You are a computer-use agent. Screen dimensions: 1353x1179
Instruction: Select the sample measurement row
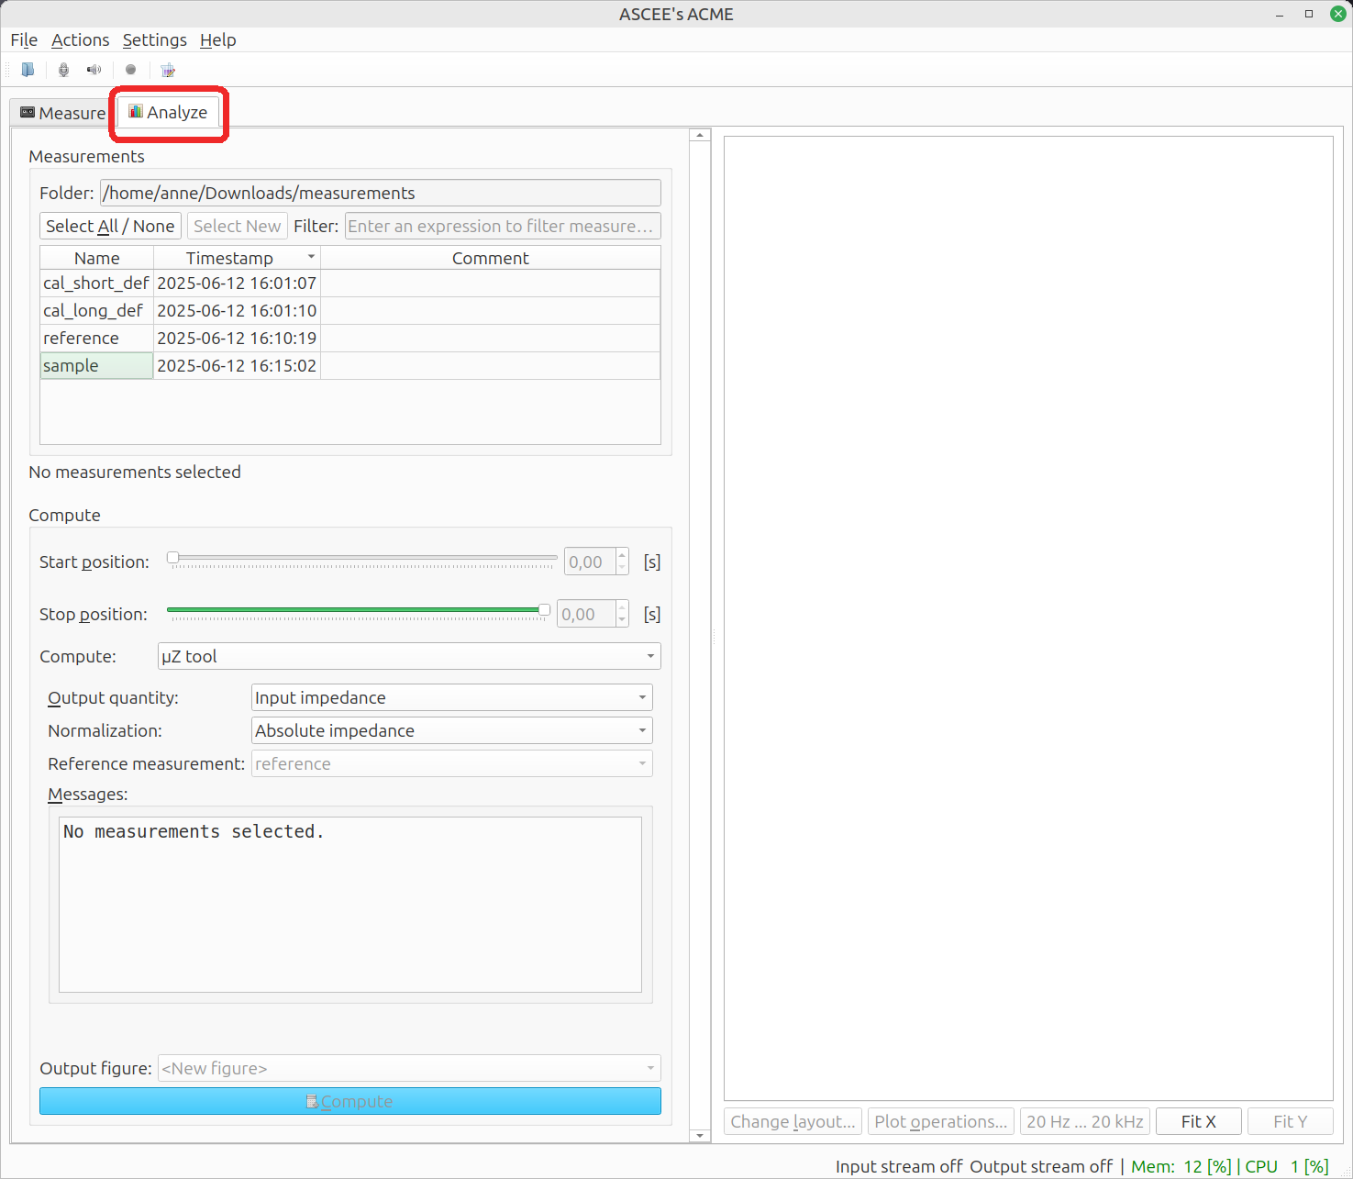pyautogui.click(x=349, y=365)
